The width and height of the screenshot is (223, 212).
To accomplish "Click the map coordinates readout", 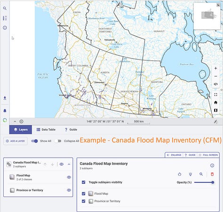I will click(105, 121).
